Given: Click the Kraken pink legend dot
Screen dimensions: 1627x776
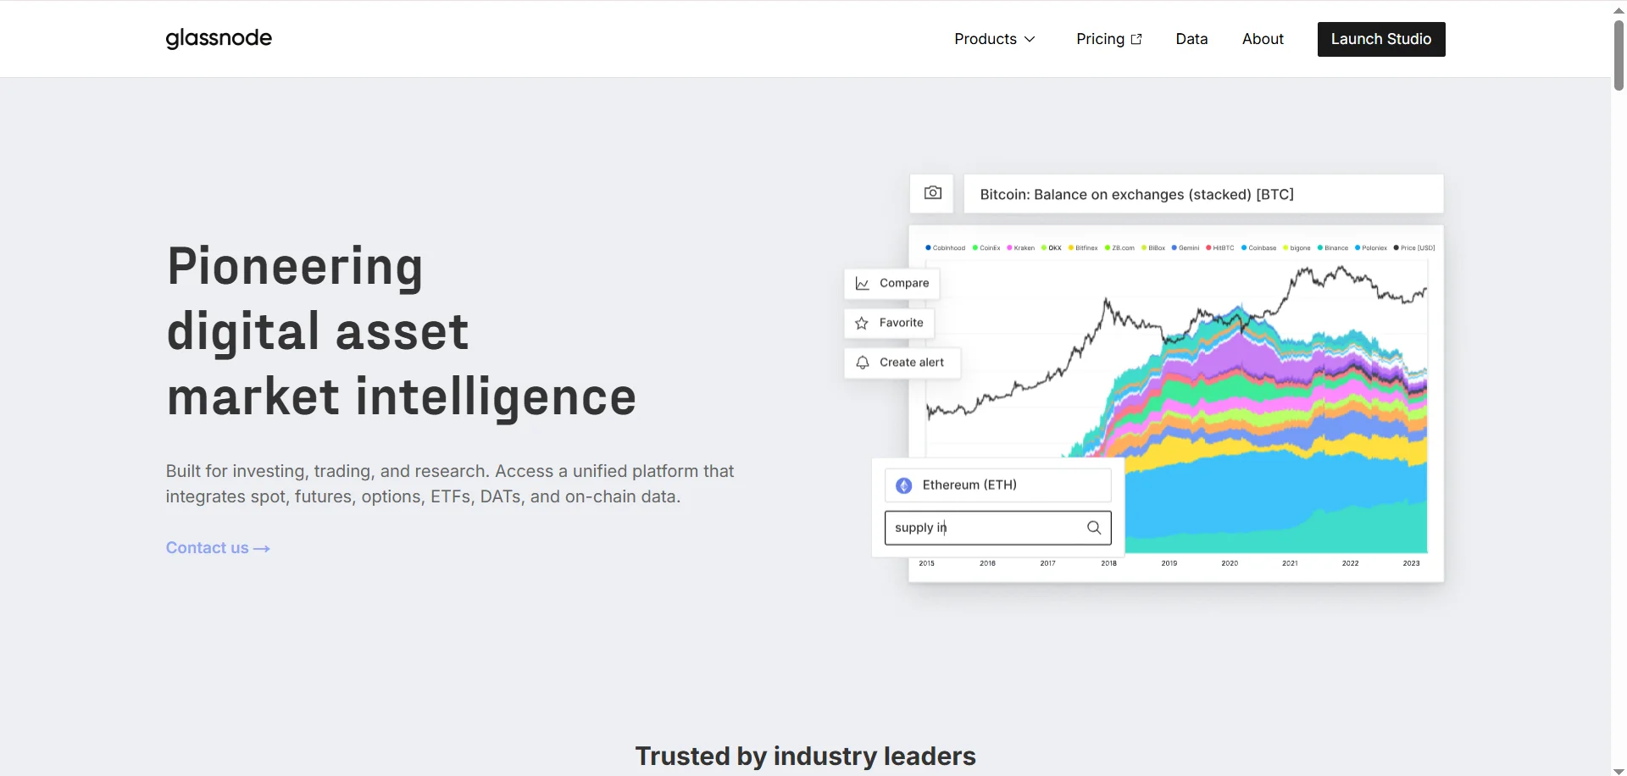Looking at the screenshot, I should (x=1009, y=248).
